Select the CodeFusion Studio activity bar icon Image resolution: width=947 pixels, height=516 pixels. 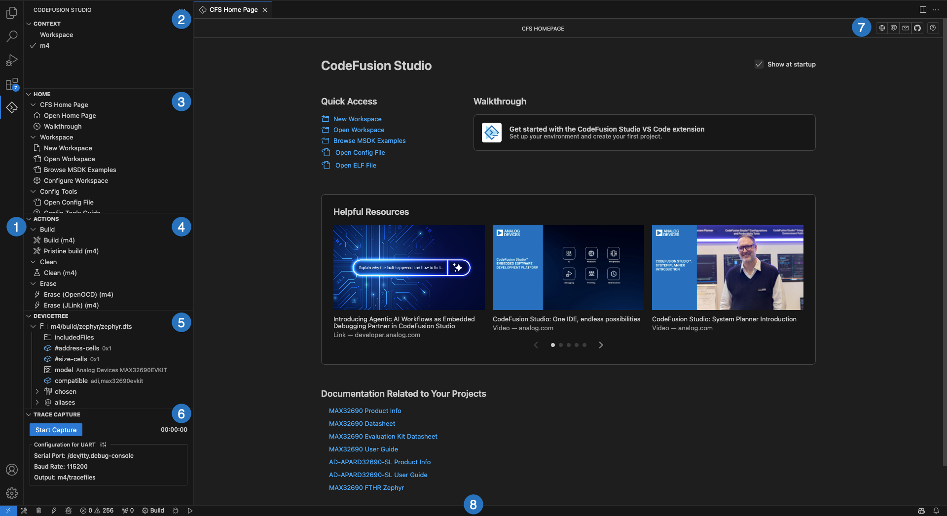pos(12,107)
